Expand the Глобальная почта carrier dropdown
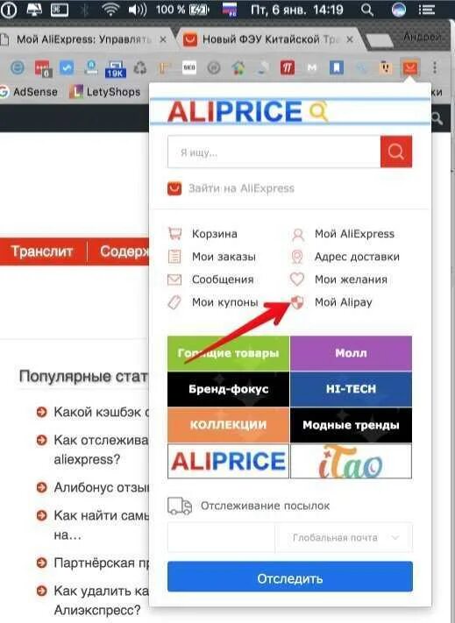 (345, 538)
